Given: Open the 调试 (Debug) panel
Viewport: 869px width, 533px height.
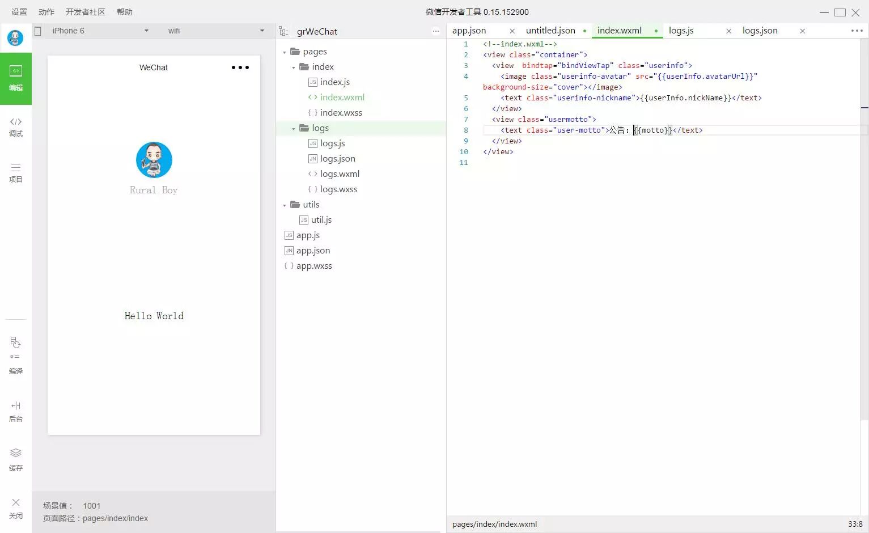Looking at the screenshot, I should point(16,127).
